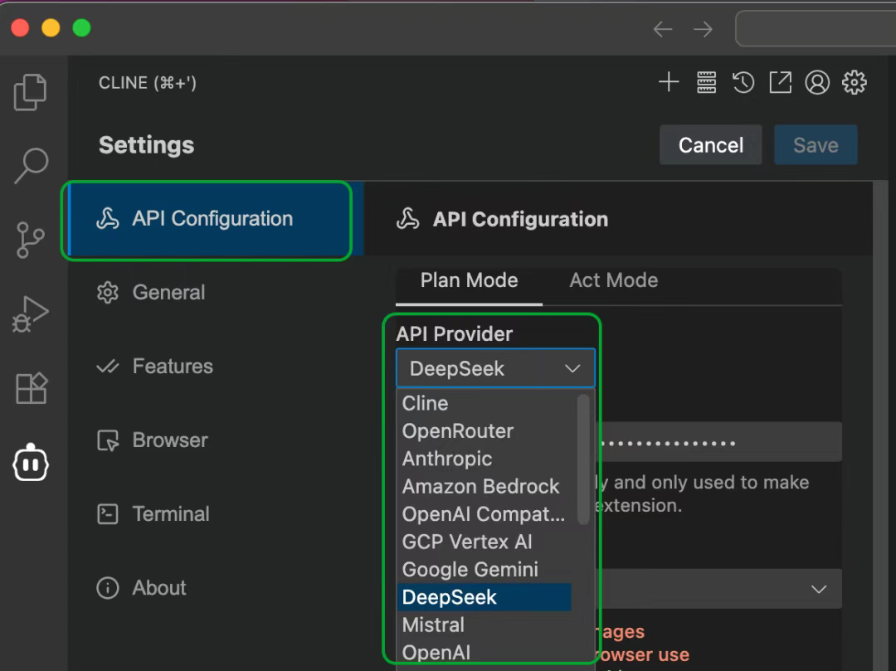Open the Source Control view icon

[x=31, y=241]
